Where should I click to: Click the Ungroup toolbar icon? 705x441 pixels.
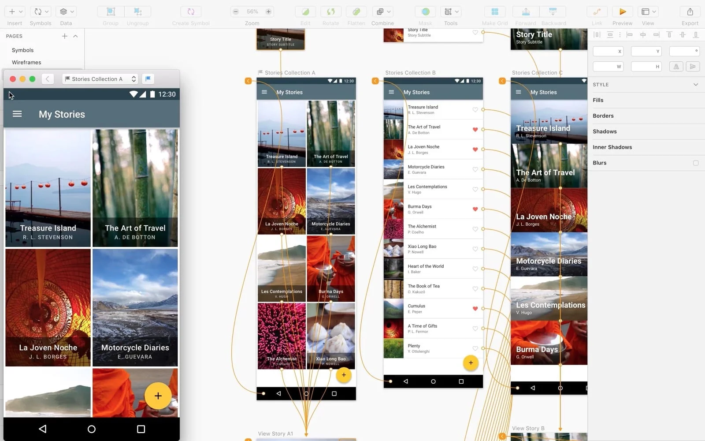138,11
